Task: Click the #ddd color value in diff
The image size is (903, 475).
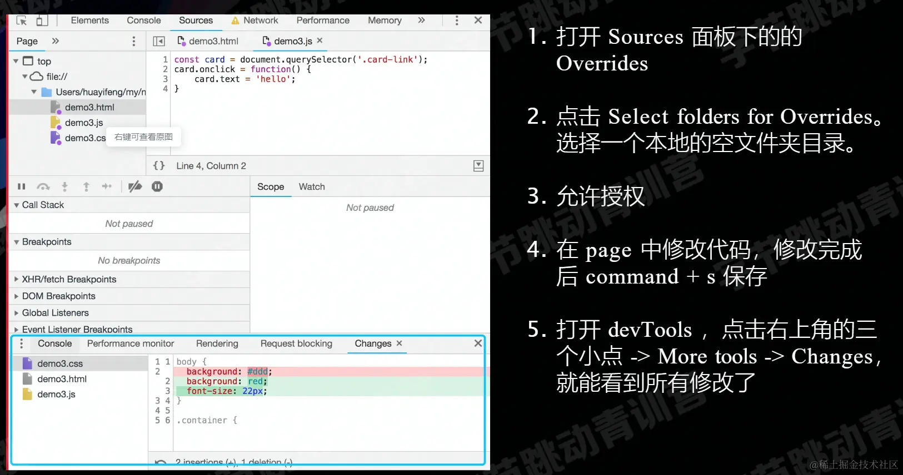Action: [x=257, y=372]
